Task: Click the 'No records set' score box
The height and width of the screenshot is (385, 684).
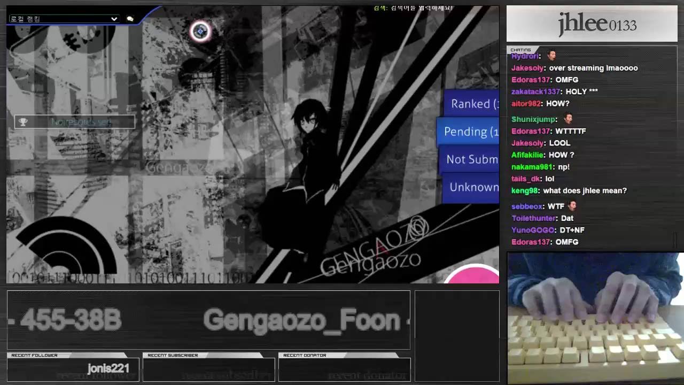Action: click(75, 122)
